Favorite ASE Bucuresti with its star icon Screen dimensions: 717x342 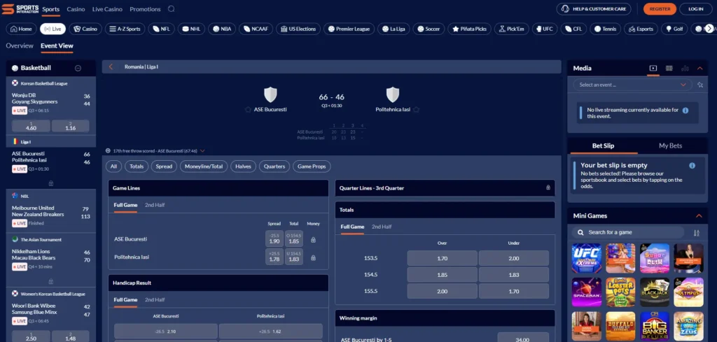248,110
